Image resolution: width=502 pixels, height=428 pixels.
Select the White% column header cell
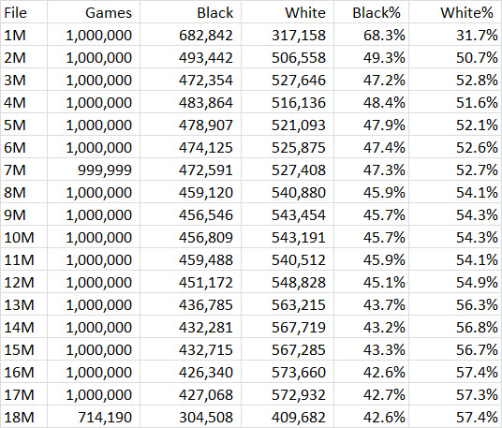[455, 12]
